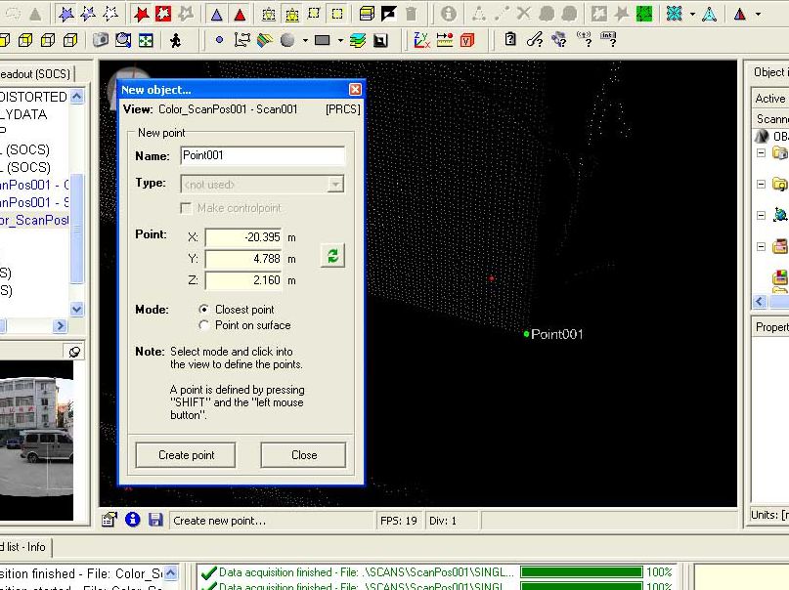Click the left panel's horizontal scroll right arrow

(60, 326)
